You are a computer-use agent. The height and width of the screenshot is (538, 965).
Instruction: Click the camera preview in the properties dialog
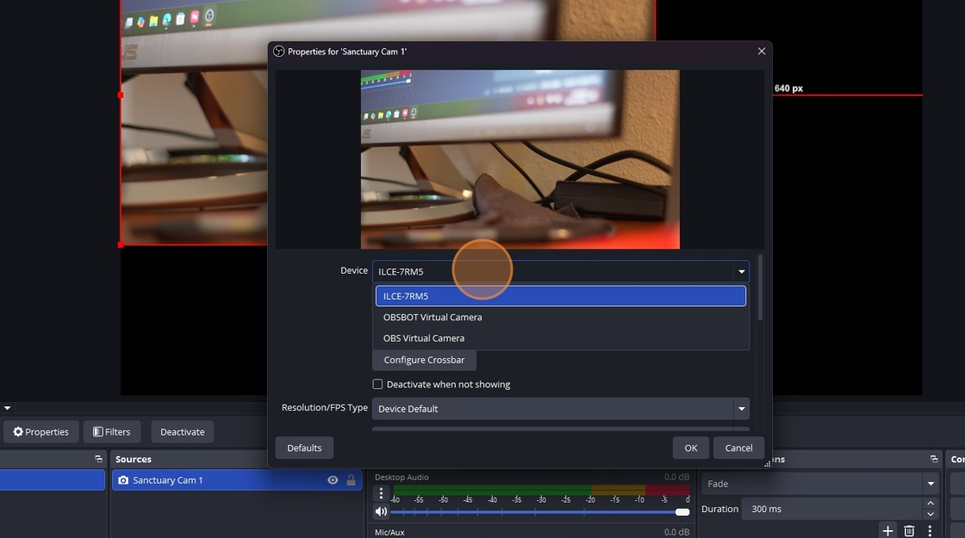click(x=520, y=159)
